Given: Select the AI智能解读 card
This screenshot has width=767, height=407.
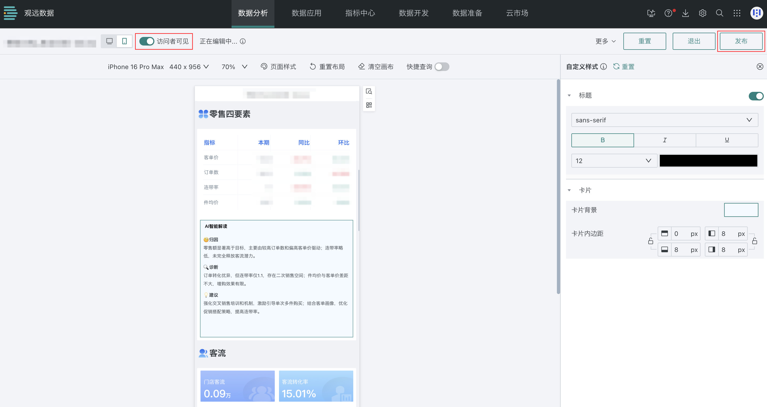Looking at the screenshot, I should (x=276, y=278).
